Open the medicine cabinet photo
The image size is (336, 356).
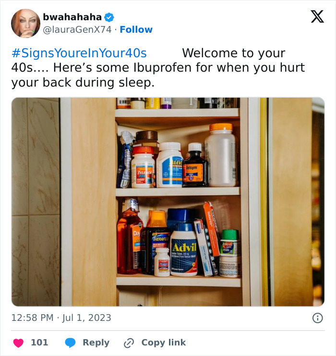(x=168, y=202)
